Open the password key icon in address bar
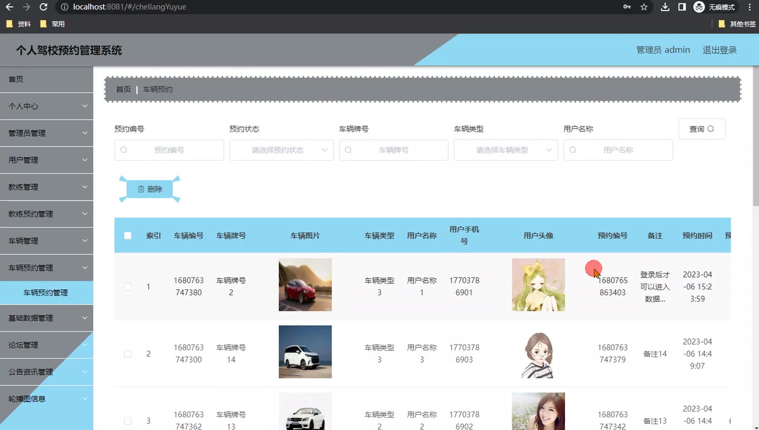The width and height of the screenshot is (759, 430). point(627,7)
